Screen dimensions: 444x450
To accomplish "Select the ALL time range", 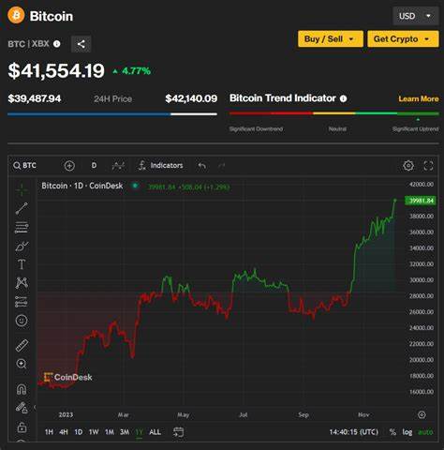I will 155,432.
